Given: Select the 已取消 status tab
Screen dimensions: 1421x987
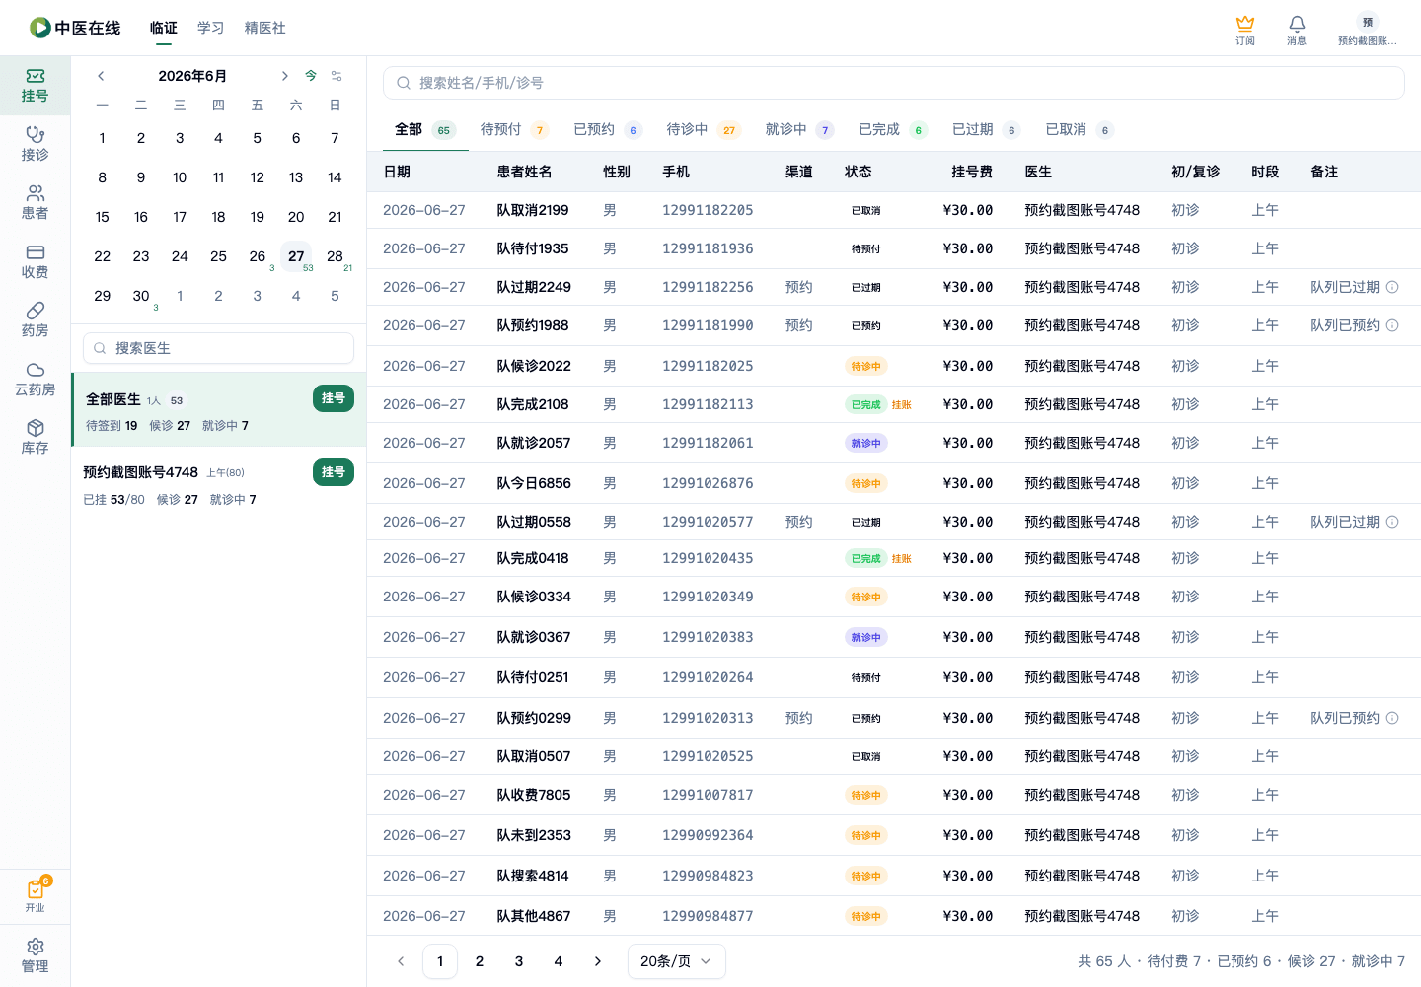Looking at the screenshot, I should coord(1080,130).
